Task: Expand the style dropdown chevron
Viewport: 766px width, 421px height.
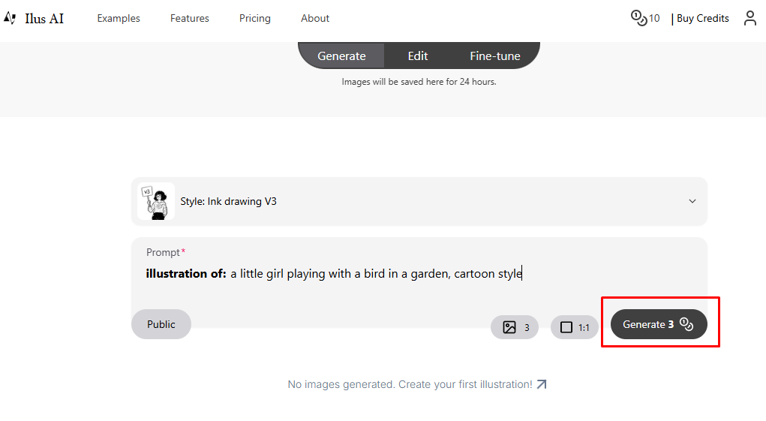Action: pos(692,201)
